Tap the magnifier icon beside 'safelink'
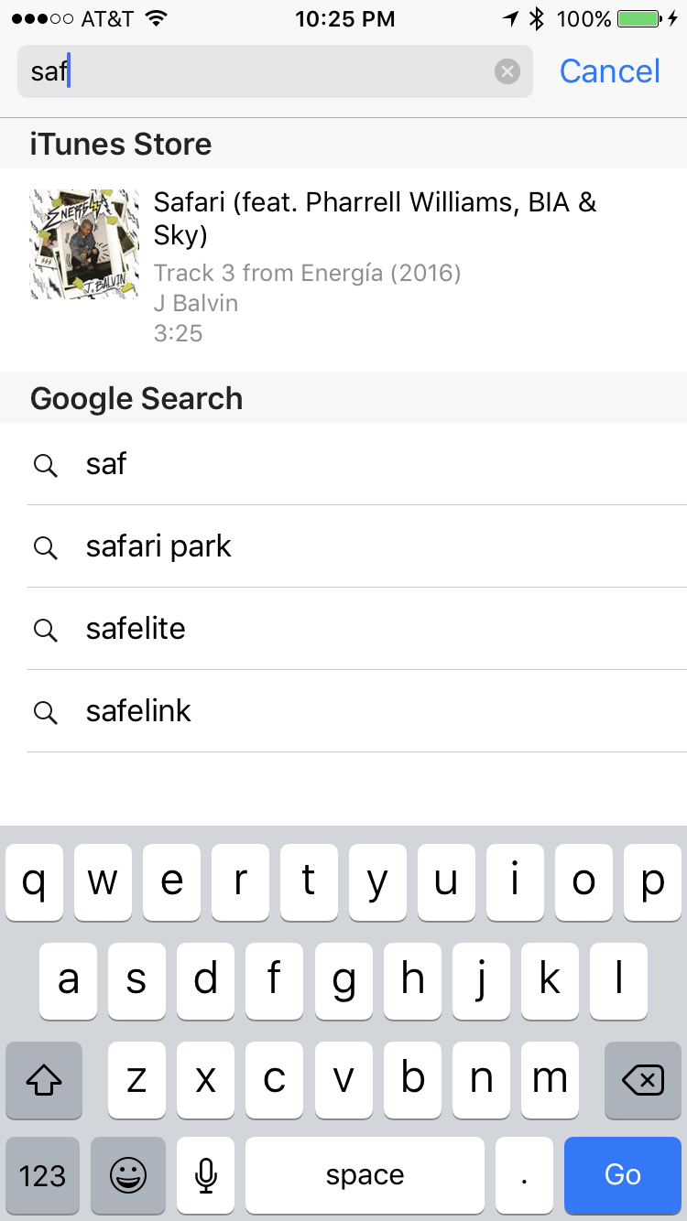This screenshot has width=687, height=1221. [x=45, y=712]
